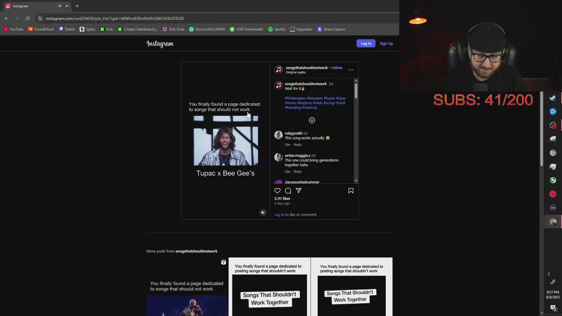Click songsthatshouldnotwork avatar in post header

[278, 70]
